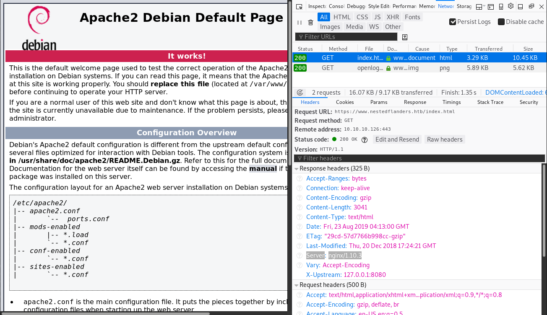Switch to the Inspector tool tab
Viewport: 547px width, 315px height.
coord(317,6)
